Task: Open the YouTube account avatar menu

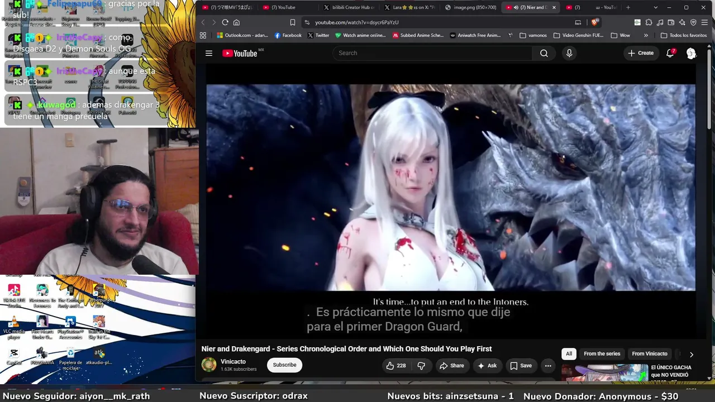Action: [x=691, y=53]
